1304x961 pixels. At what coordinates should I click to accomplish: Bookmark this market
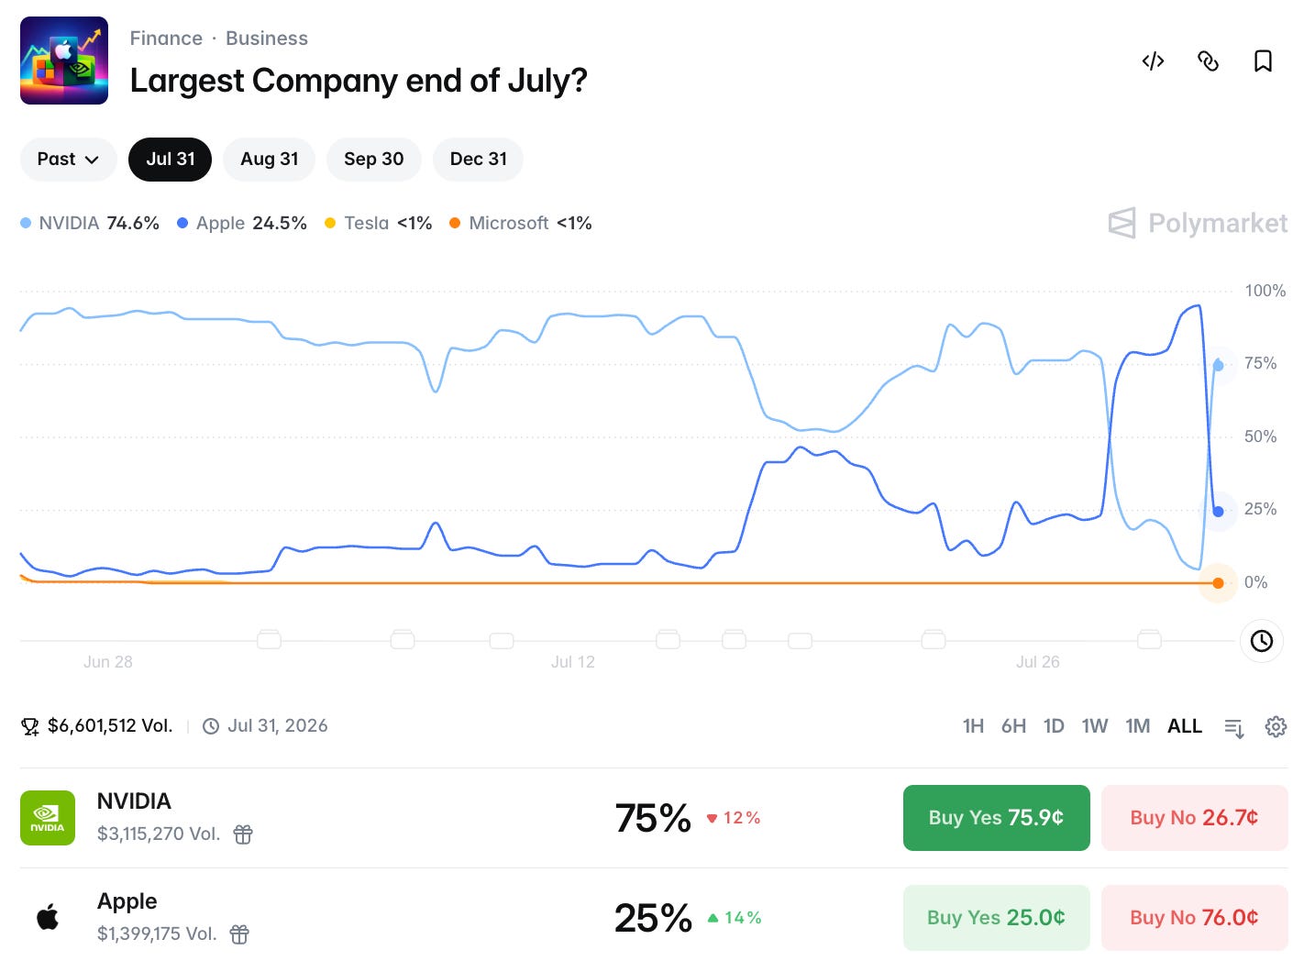1263,61
